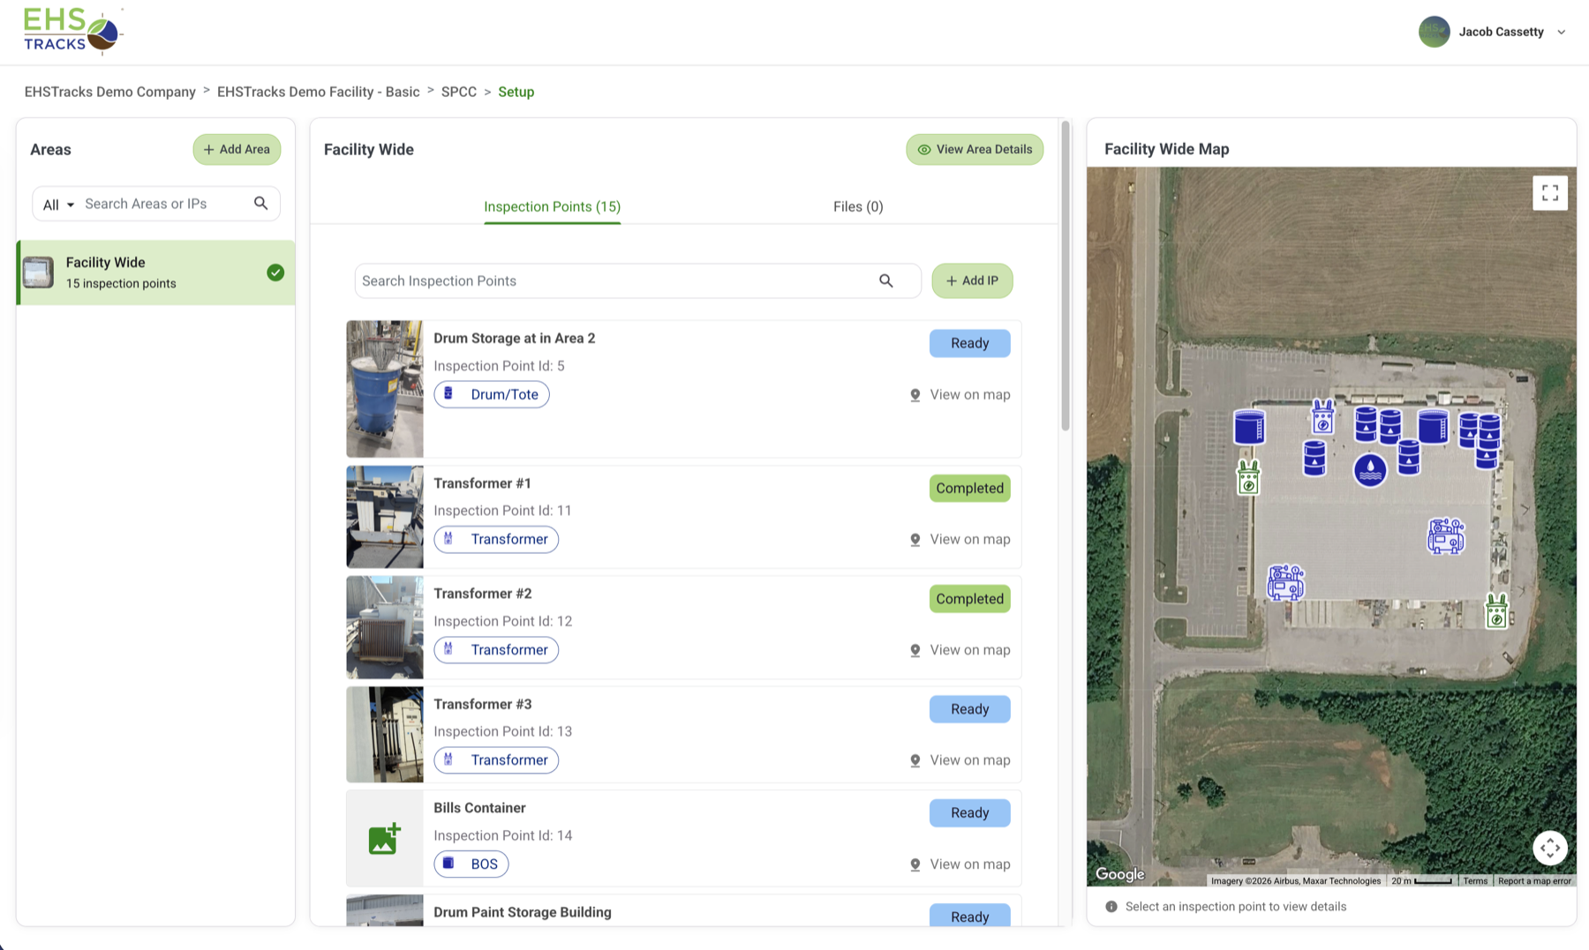Click the magnifier in the Areas search box
The width and height of the screenshot is (1589, 950).
click(260, 204)
